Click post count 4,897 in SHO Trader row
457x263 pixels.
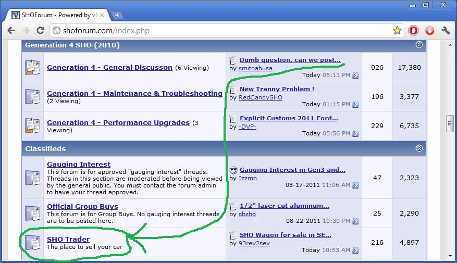point(409,242)
